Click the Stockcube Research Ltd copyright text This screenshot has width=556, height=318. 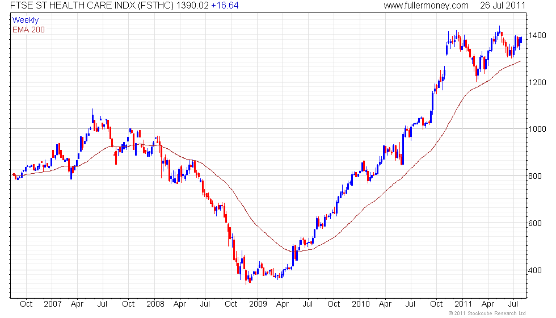click(x=487, y=313)
